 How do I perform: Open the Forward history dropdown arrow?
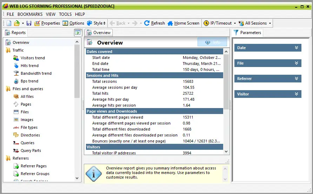coord(141,24)
